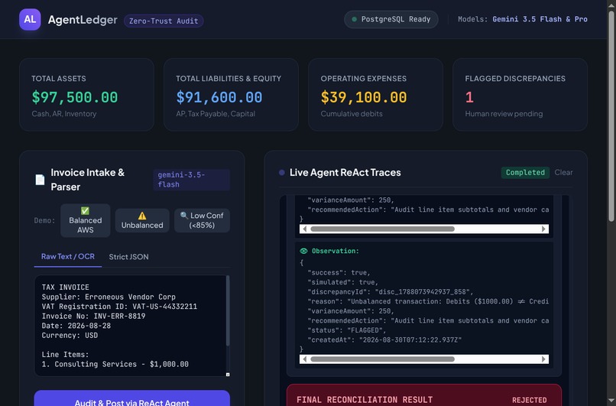Click the AgentLedger title text

[83, 20]
